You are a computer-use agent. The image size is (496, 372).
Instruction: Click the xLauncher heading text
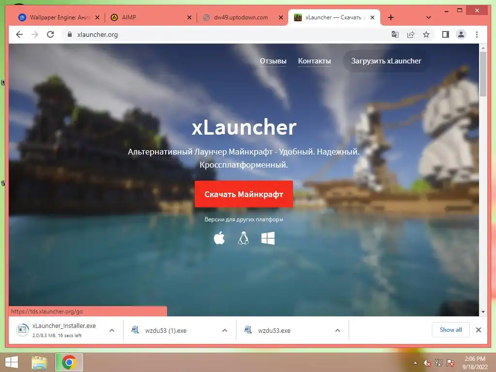tap(244, 127)
